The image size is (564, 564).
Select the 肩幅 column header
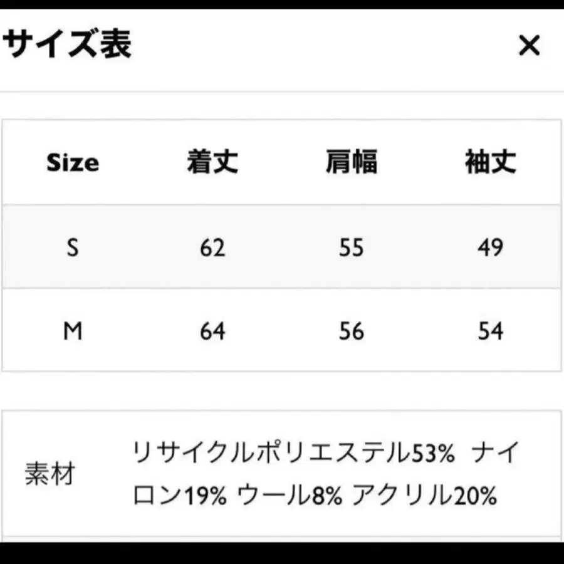pos(351,163)
